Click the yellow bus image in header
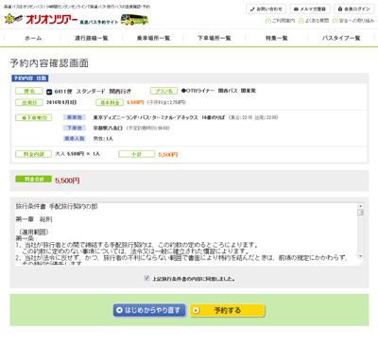Screen dimensions: 378x346 [134, 19]
